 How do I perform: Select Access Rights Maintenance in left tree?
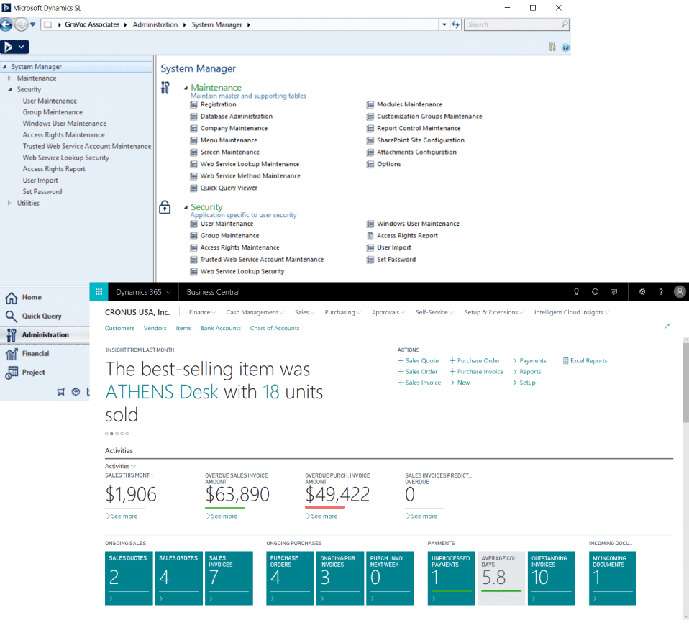click(x=64, y=135)
